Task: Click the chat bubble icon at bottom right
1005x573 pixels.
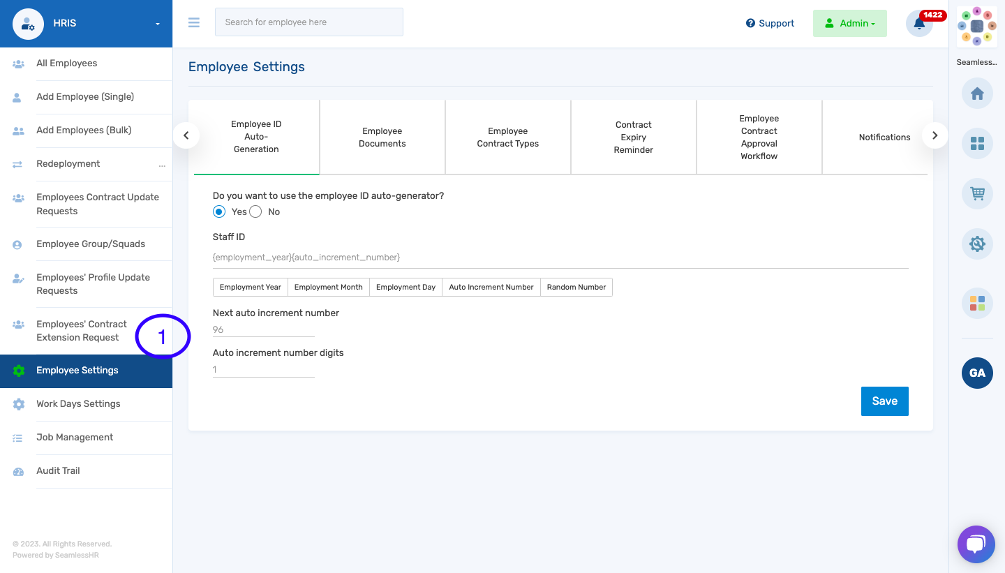Action: [x=976, y=544]
